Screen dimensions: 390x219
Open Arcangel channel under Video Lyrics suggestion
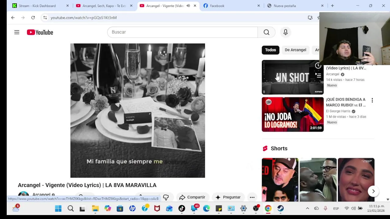(332, 74)
